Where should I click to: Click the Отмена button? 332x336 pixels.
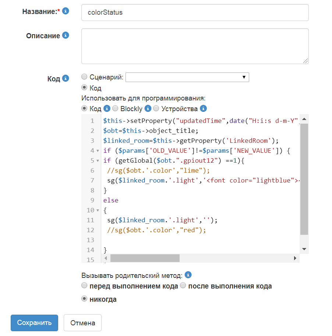point(82,323)
